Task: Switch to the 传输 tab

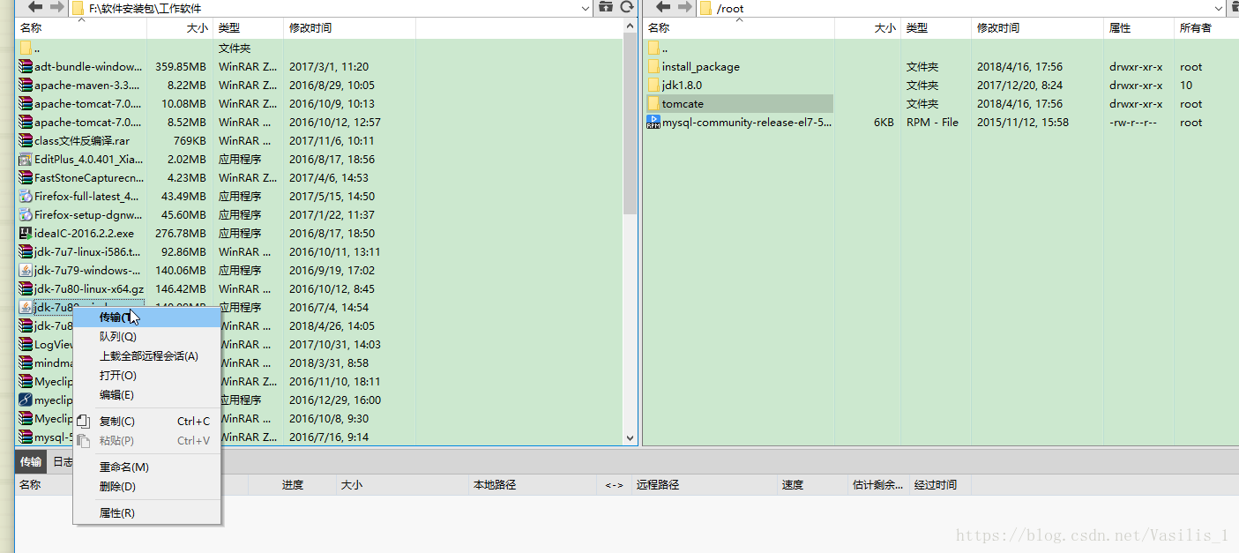Action: 31,461
